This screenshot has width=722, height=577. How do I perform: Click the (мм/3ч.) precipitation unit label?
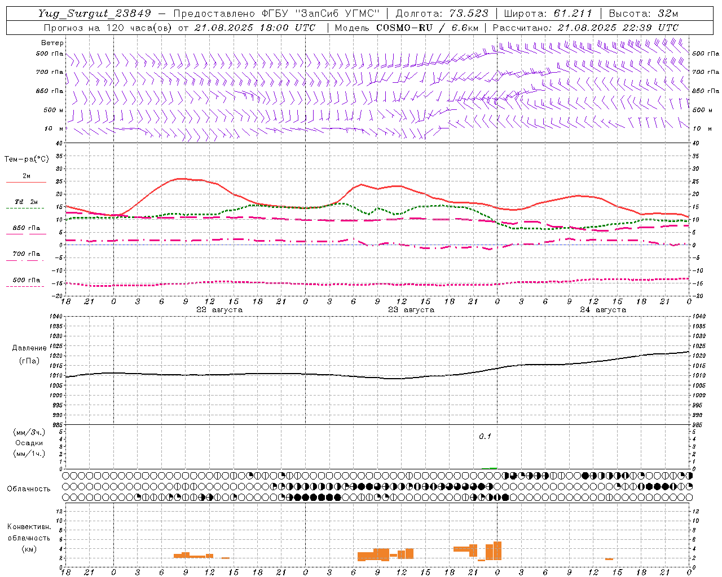29,432
